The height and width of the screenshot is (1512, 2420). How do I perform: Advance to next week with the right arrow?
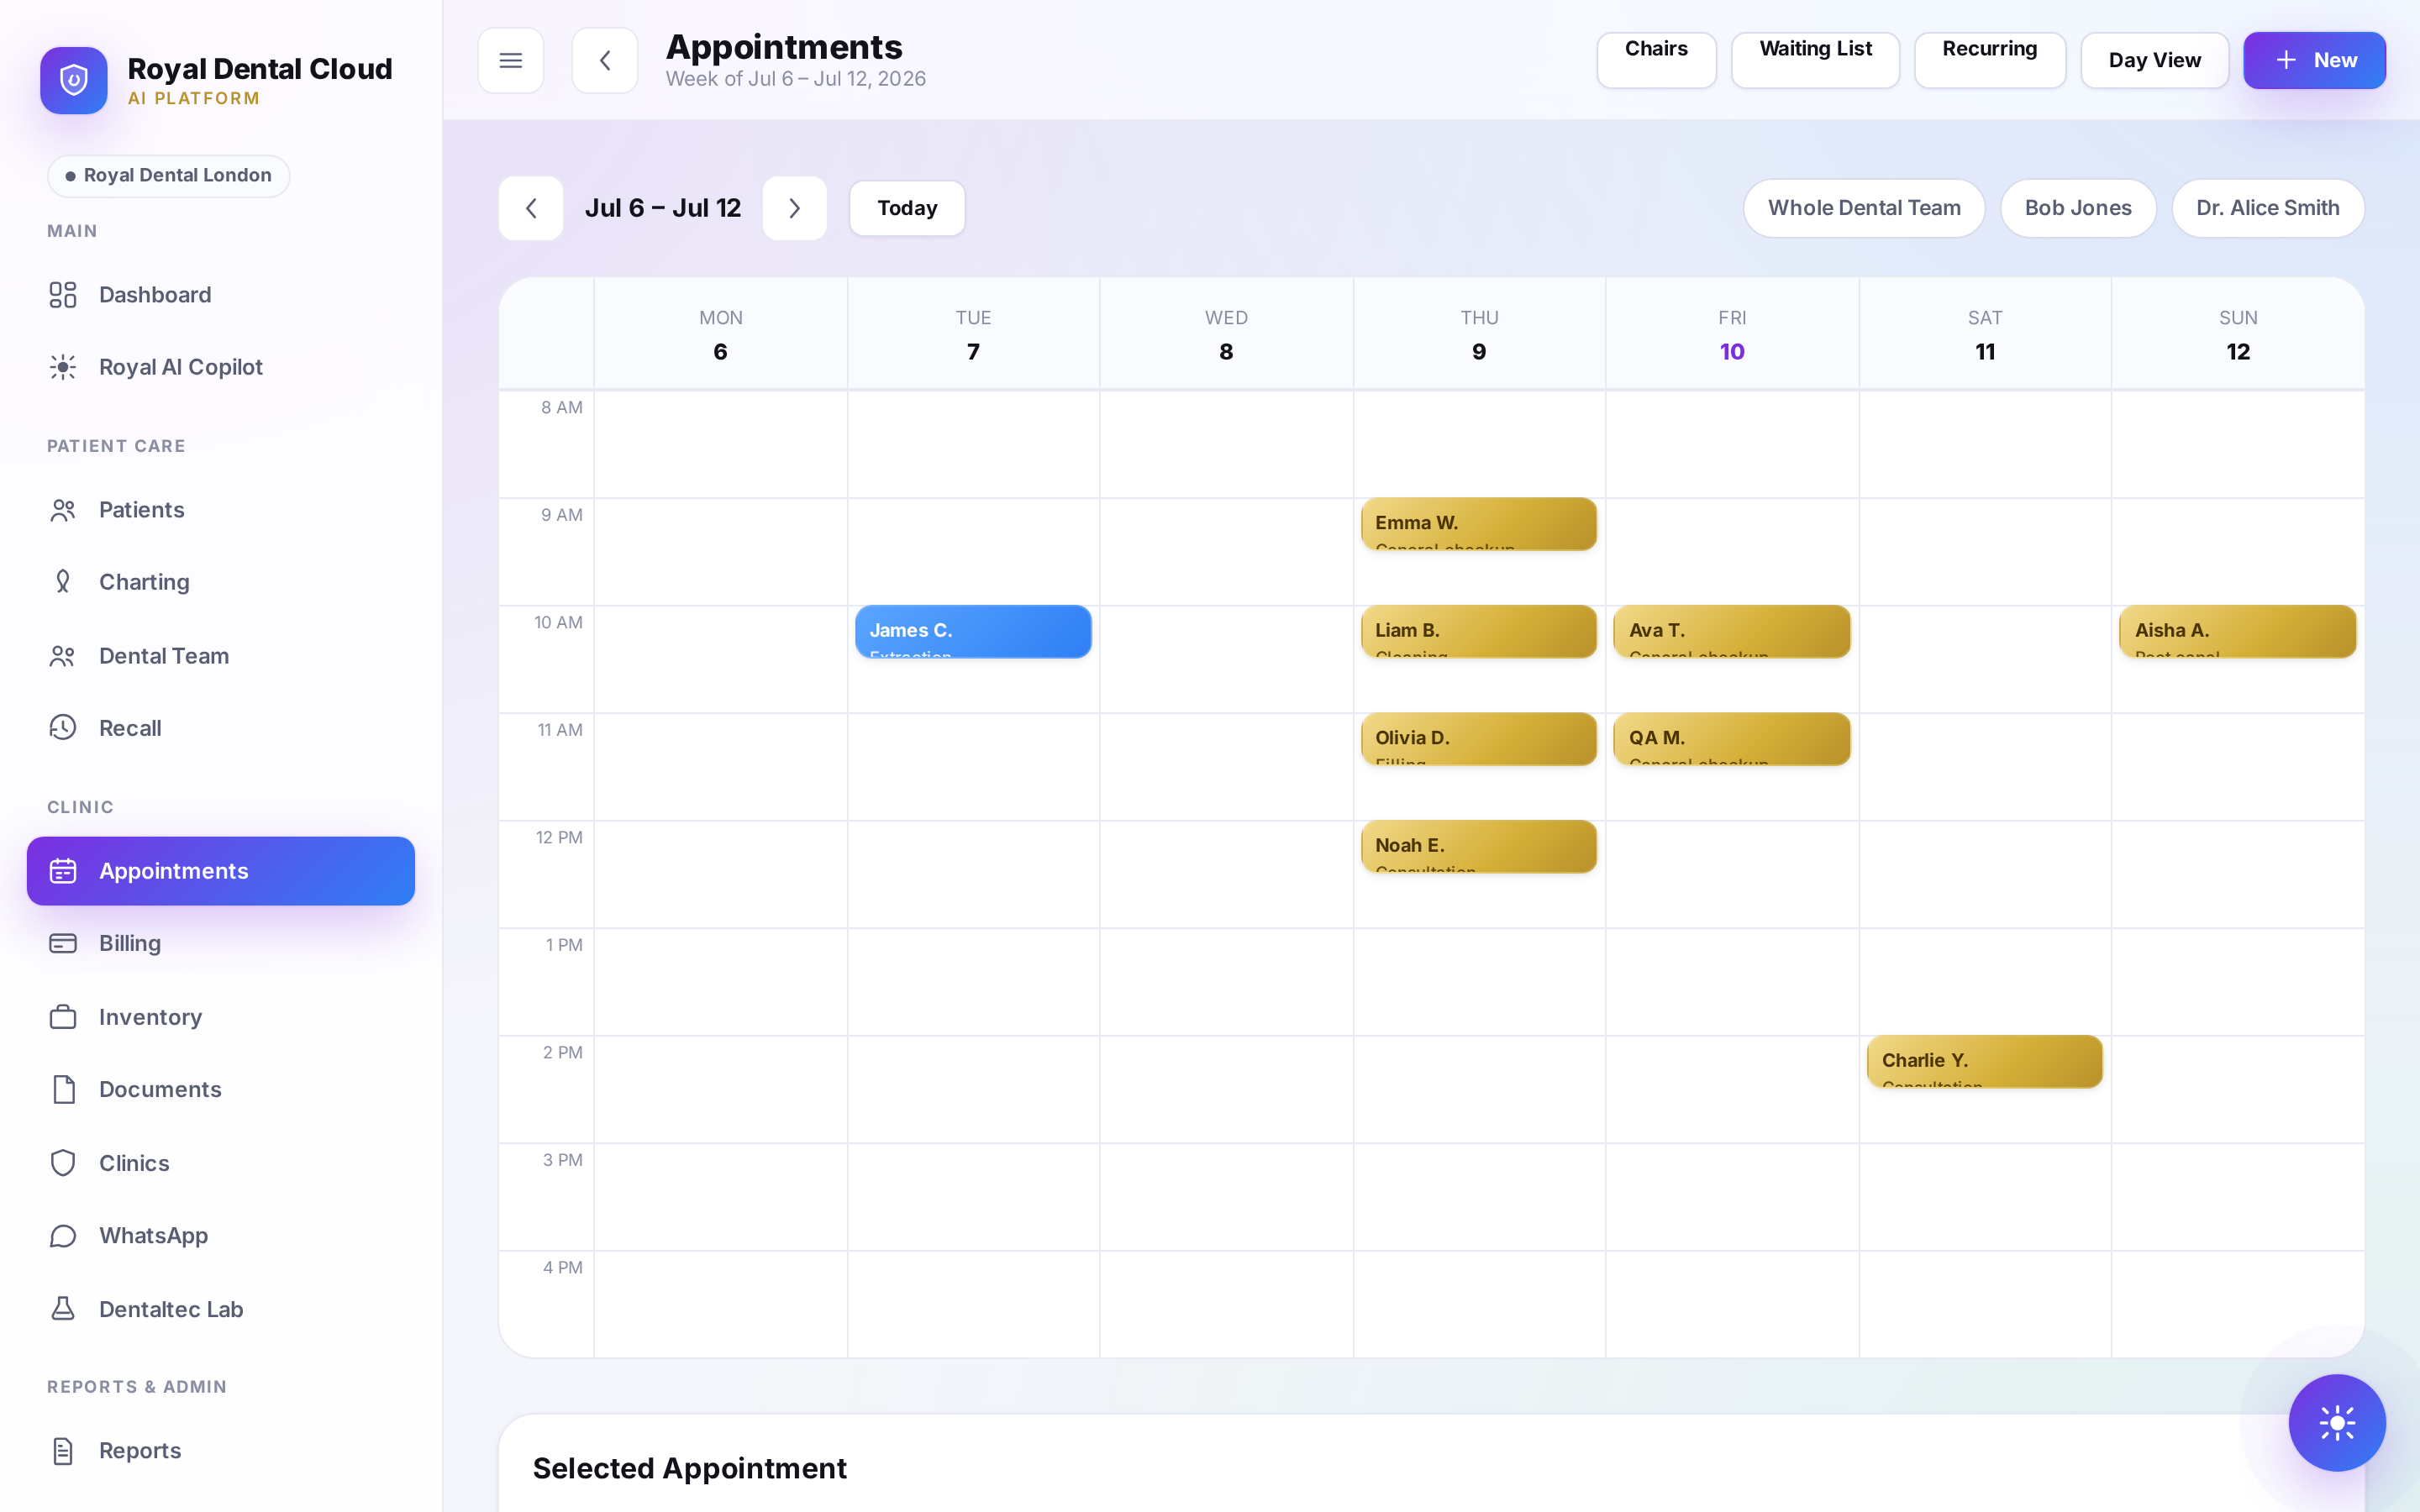(794, 208)
